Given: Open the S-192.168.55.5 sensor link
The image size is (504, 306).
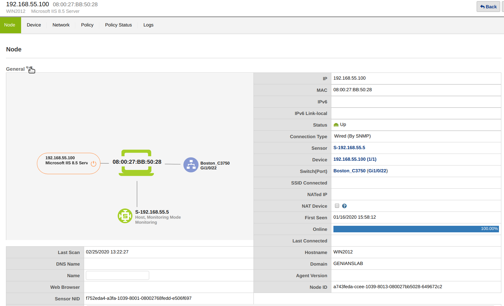Looking at the screenshot, I should 349,148.
